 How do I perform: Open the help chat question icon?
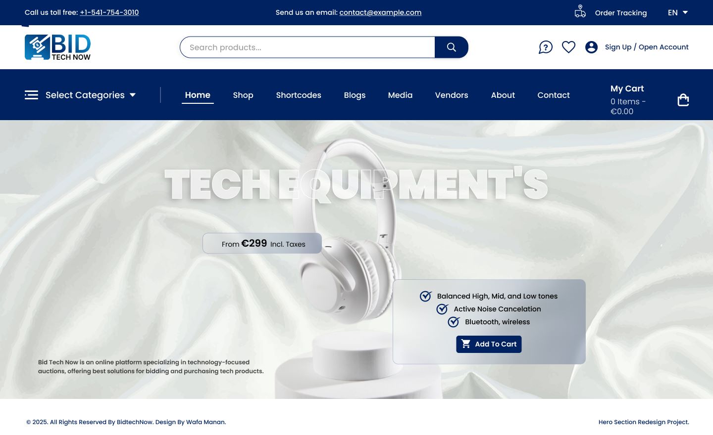[x=546, y=47]
